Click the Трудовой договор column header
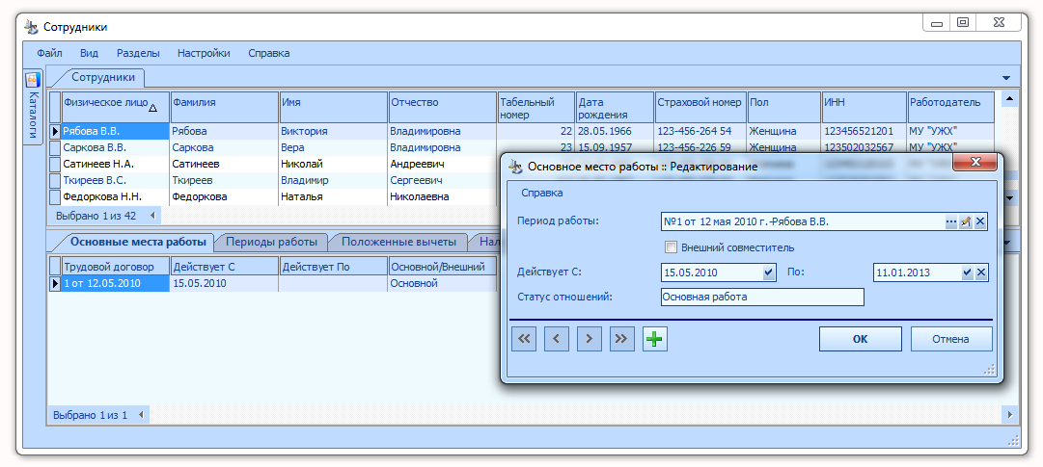Viewport: 1043px width, 467px height. coord(116,267)
